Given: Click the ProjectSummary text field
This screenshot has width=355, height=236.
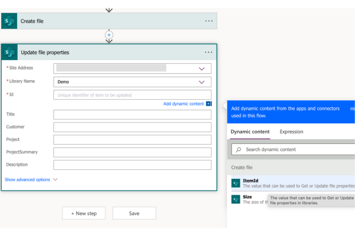Looking at the screenshot, I should pos(132,152).
